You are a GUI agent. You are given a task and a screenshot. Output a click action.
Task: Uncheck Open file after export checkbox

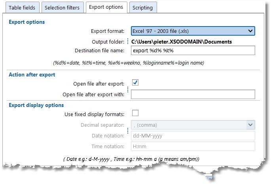(135, 83)
